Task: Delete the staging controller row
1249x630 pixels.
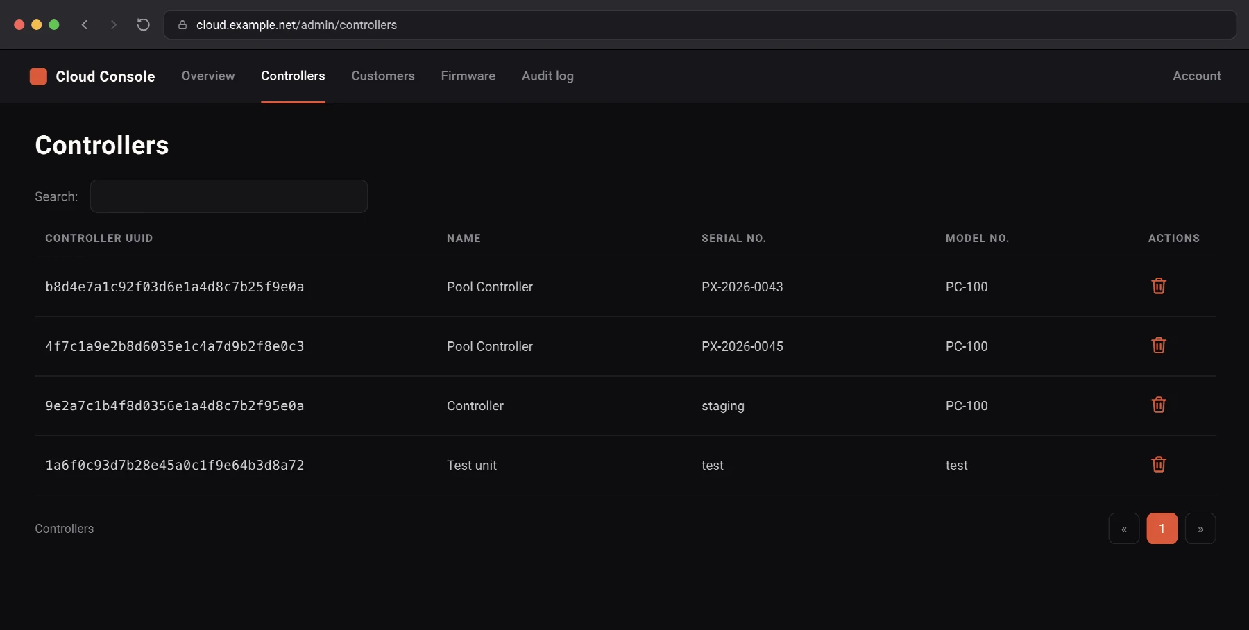Action: [1158, 405]
